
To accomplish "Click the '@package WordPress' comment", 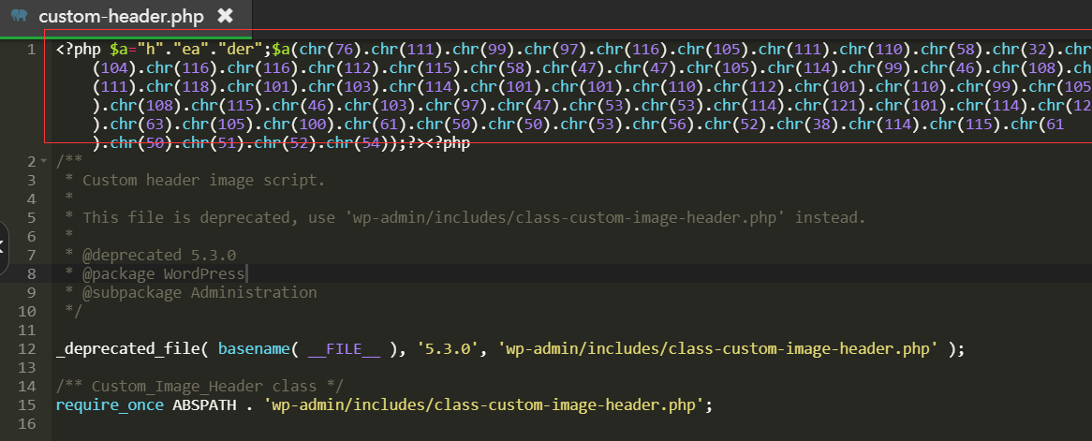I will coord(164,273).
